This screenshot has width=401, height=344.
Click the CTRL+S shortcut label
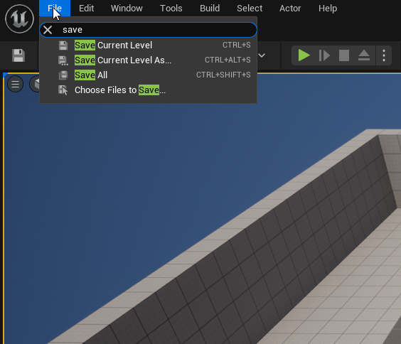tap(237, 45)
